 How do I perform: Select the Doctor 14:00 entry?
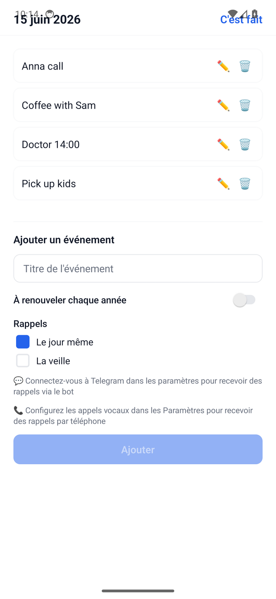138,144
